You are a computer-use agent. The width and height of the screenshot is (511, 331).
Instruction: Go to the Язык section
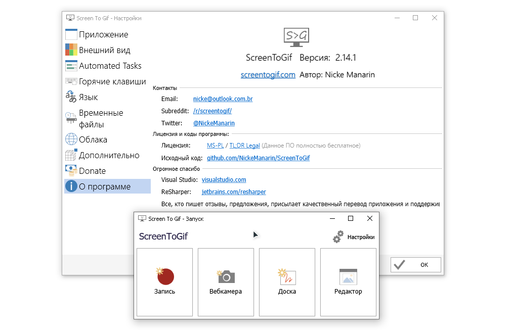89,97
